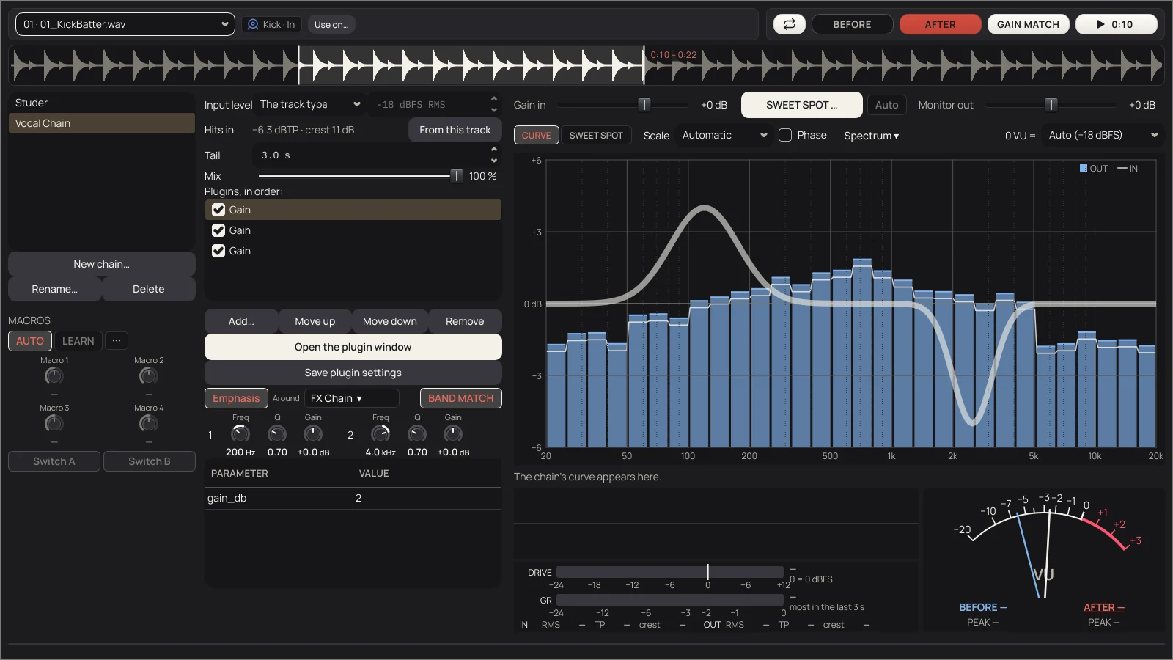
Task: Increase input level dBFS RMS value
Action: [x=494, y=98]
